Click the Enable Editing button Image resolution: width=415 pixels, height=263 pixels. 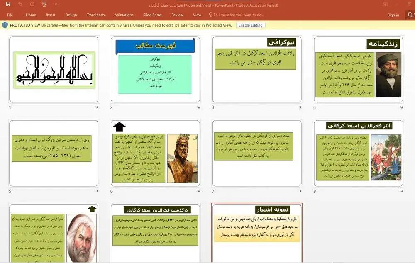[251, 25]
